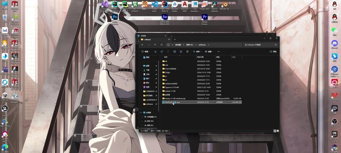Add a new Explorer tab with plus

pyautogui.click(x=175, y=39)
